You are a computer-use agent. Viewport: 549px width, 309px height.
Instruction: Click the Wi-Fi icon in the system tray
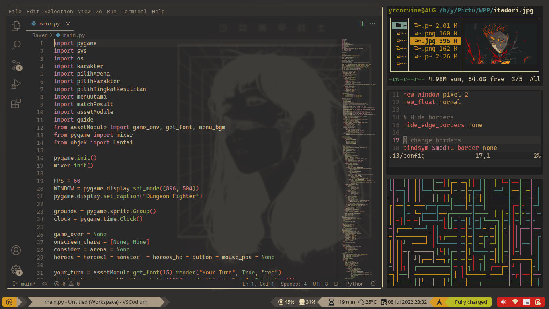tap(515, 302)
